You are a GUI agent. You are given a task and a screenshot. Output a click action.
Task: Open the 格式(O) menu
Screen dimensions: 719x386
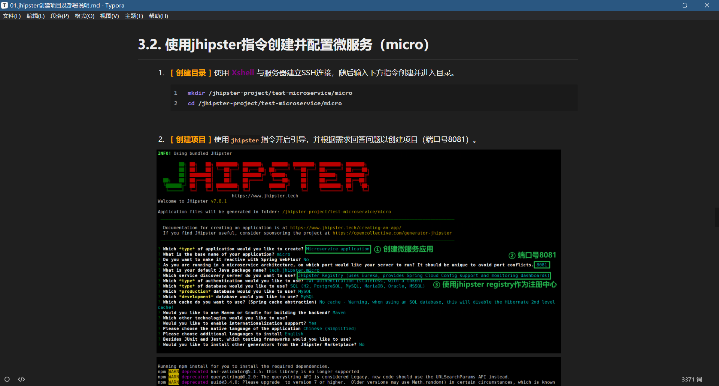click(x=84, y=16)
